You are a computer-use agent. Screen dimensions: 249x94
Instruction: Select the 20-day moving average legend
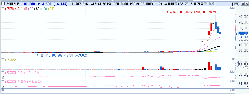31,9
